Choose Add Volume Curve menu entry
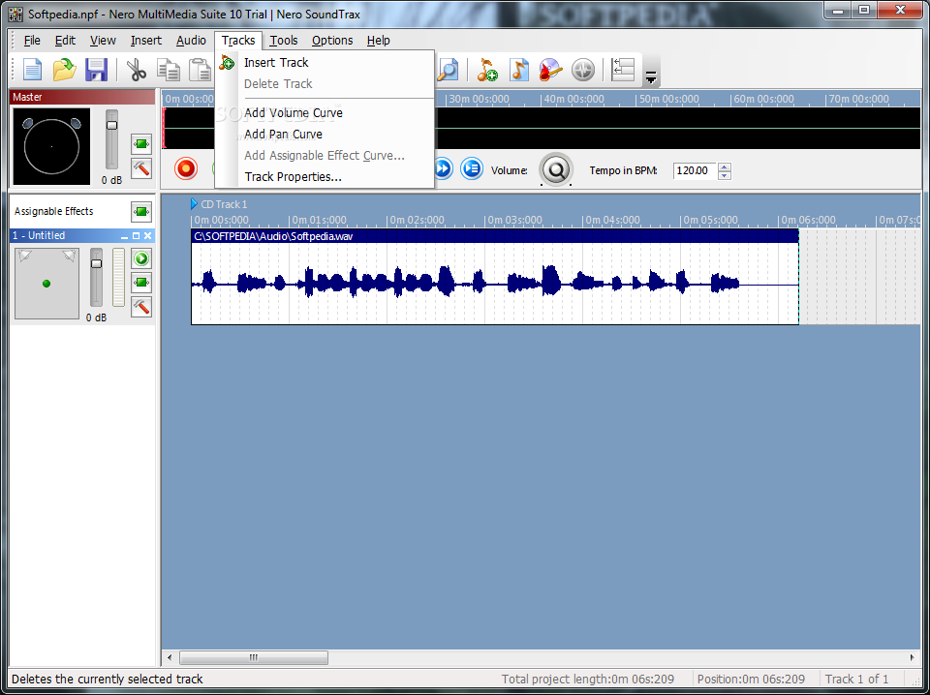930x695 pixels. (325, 112)
